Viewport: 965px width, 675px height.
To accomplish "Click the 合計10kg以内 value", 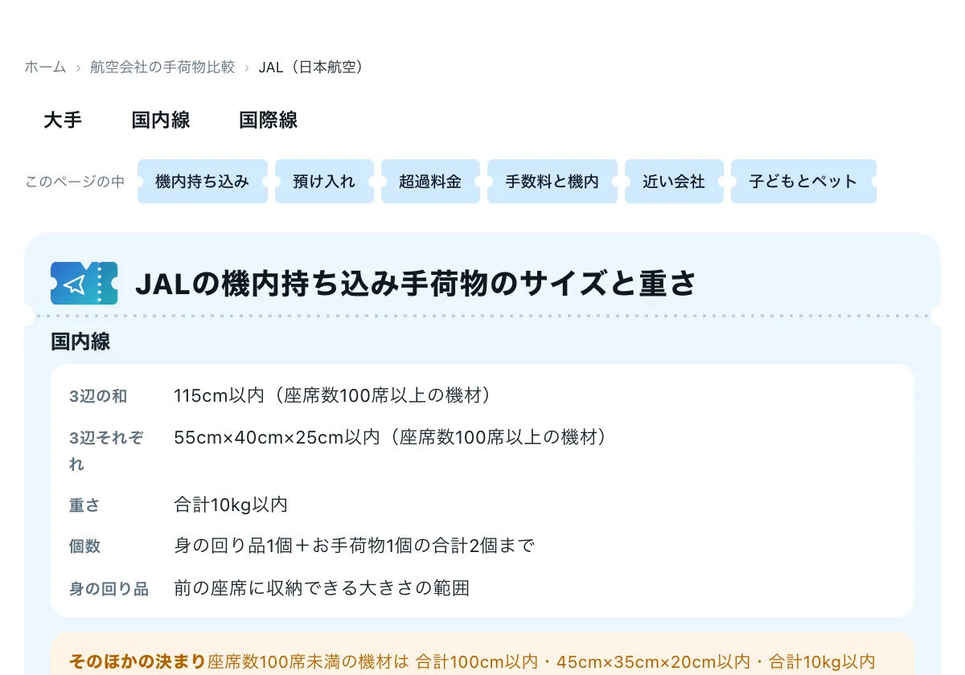I will pos(231,505).
